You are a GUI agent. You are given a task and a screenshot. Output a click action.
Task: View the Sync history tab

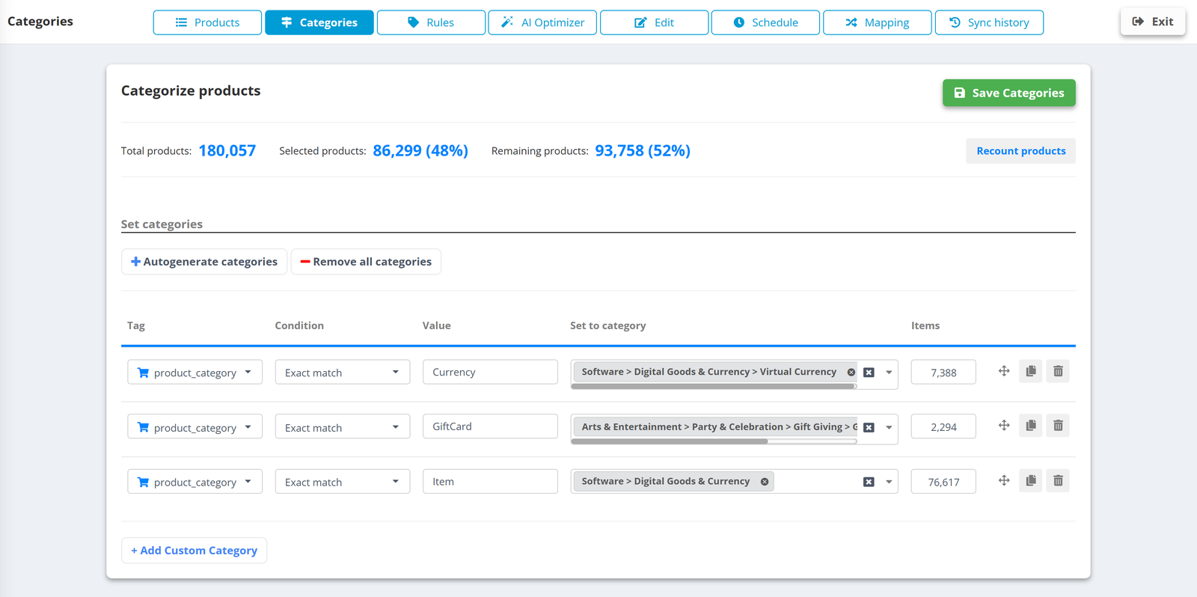[x=989, y=22]
